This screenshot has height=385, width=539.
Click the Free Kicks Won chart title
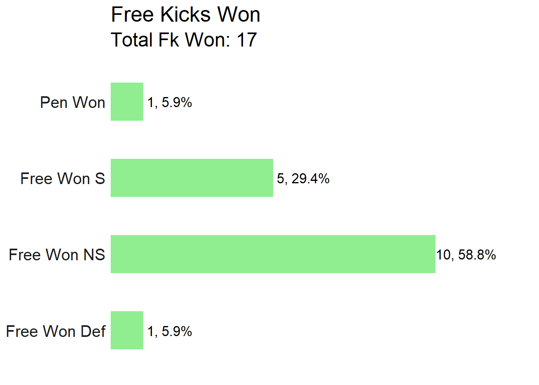click(186, 15)
